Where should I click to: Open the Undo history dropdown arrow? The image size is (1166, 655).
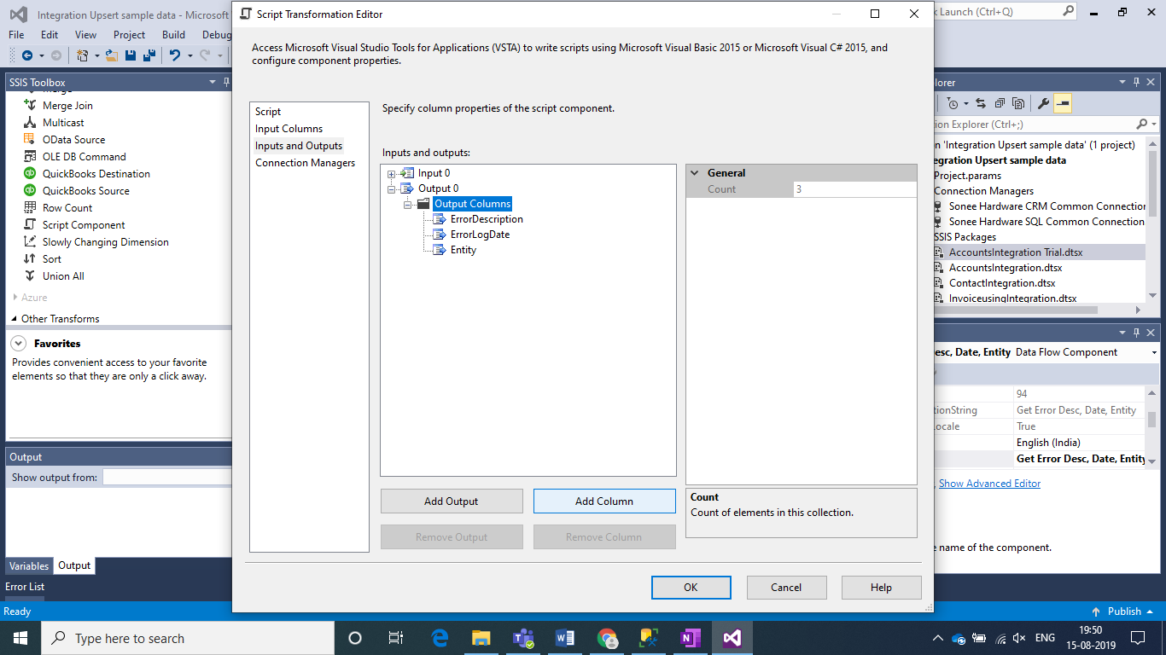(x=189, y=55)
